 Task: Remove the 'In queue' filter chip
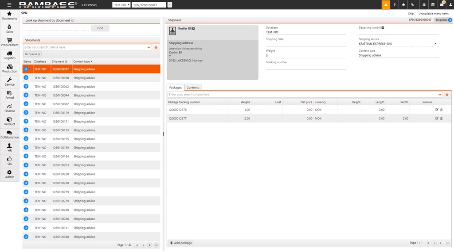click(39, 54)
